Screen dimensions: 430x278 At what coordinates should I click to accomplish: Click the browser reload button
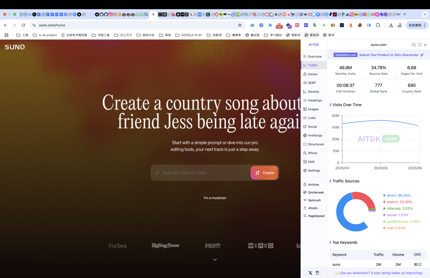(23, 25)
